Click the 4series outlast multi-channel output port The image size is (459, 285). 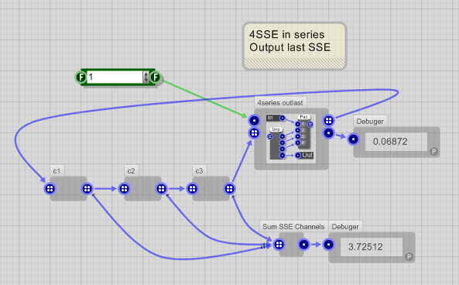click(329, 120)
